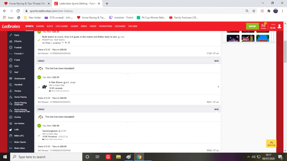Open Football from sidebar
The height and width of the screenshot is (161, 287).
click(x=18, y=47)
